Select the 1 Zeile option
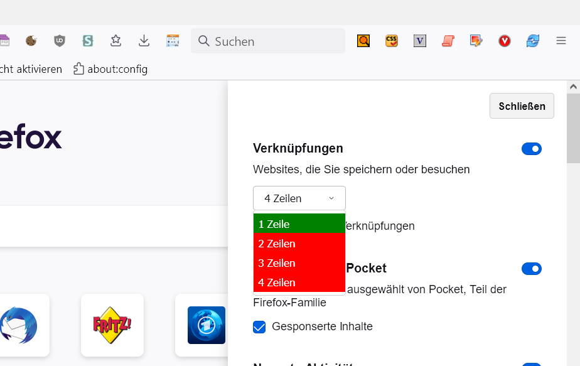The height and width of the screenshot is (366, 580). click(299, 224)
